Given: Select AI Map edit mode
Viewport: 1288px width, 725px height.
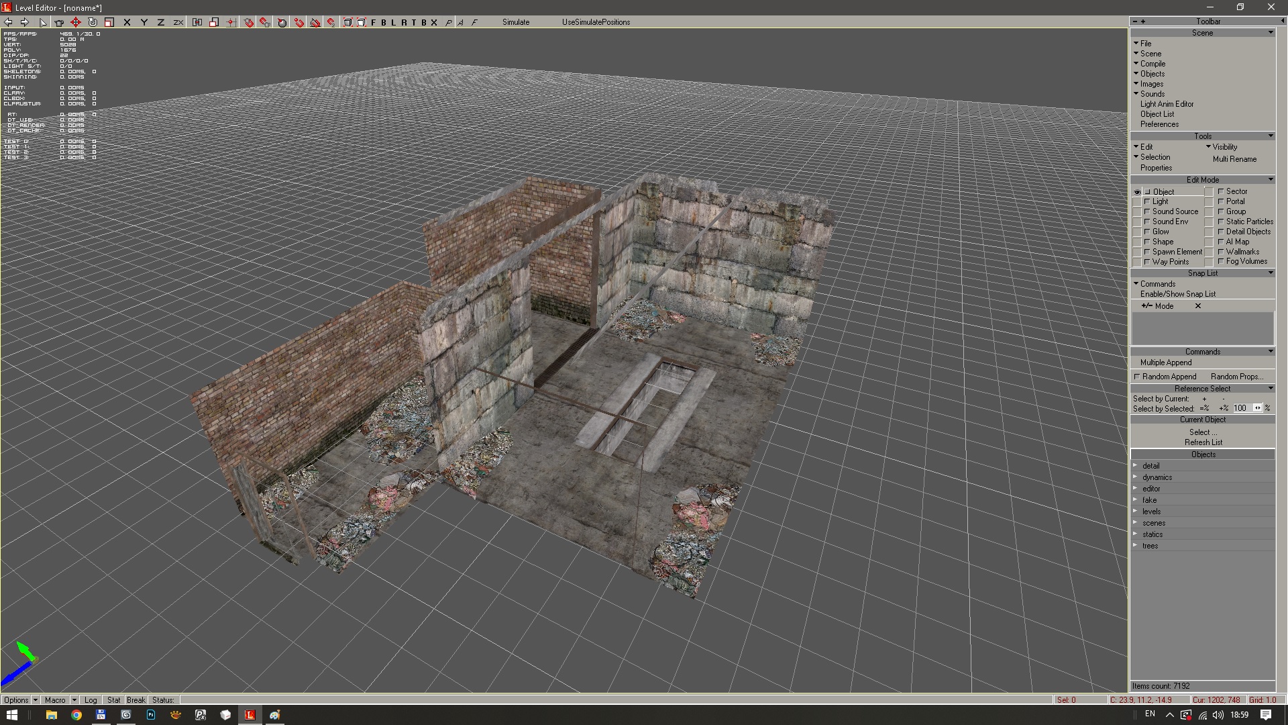Looking at the screenshot, I should point(1237,242).
